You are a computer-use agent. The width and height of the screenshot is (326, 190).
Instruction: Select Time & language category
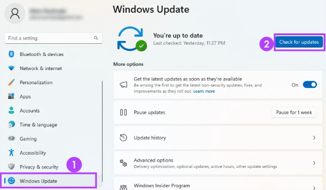click(53, 125)
